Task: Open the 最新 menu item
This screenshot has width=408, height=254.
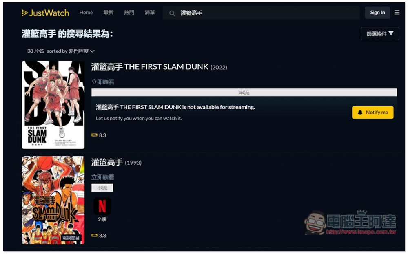Action: click(108, 13)
